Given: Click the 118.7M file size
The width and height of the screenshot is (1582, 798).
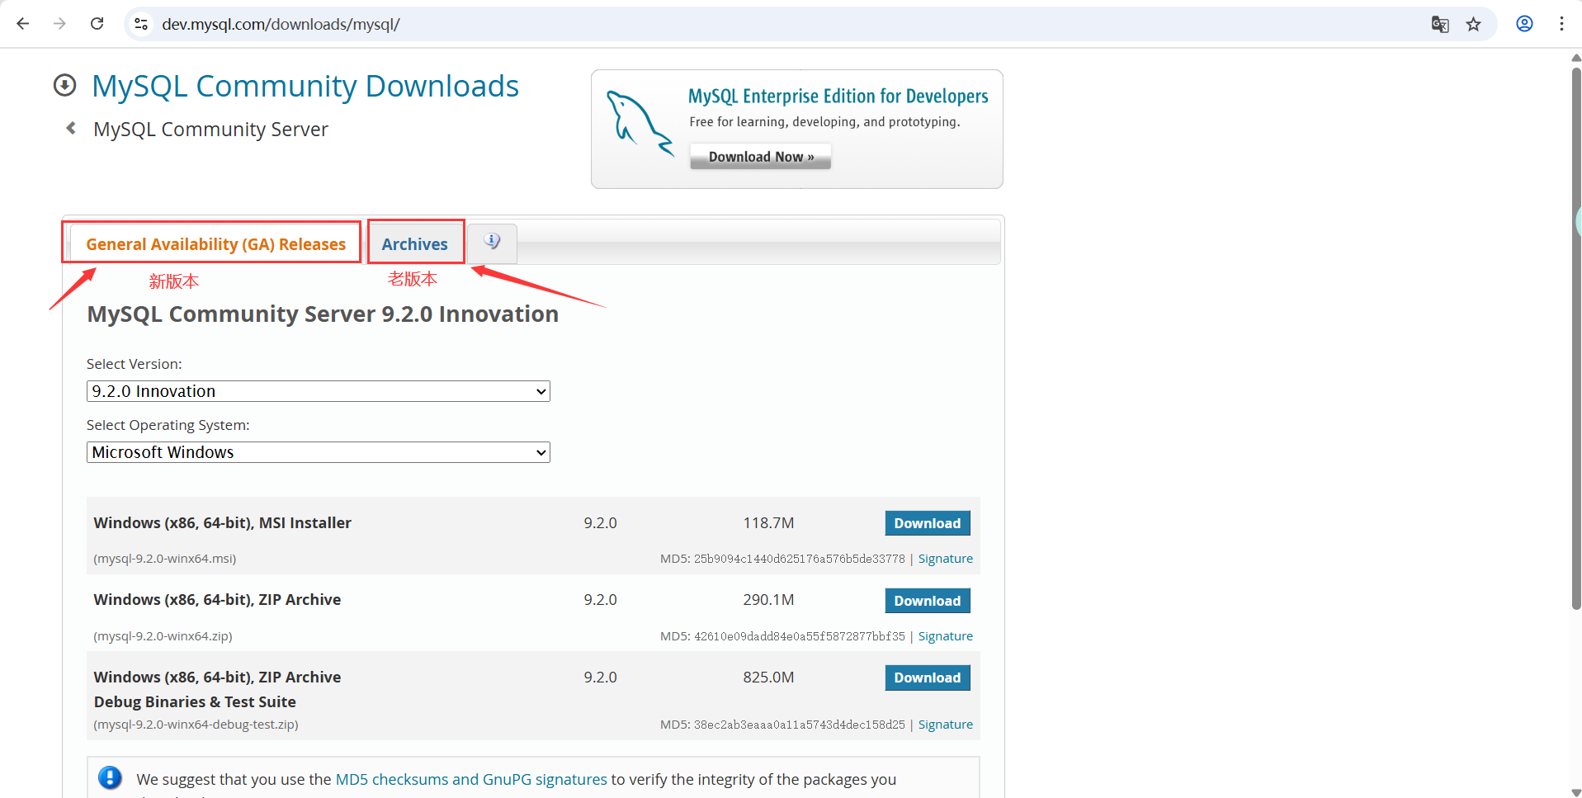Looking at the screenshot, I should (768, 523).
